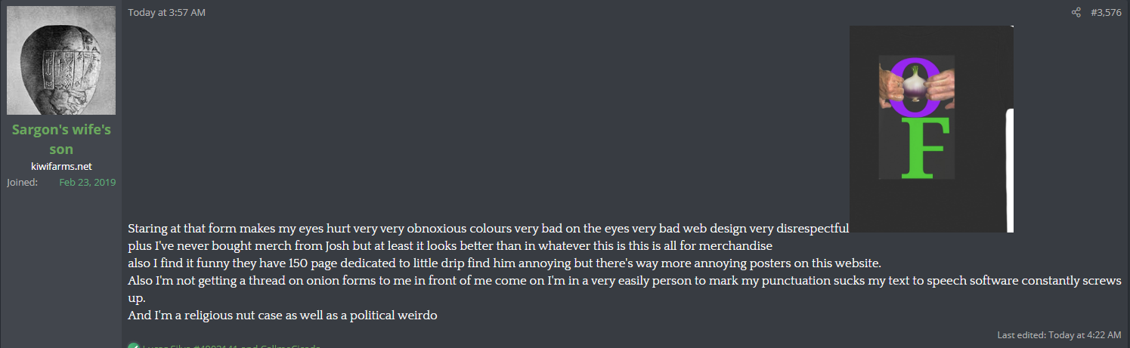Open the attached black OF shirt image
1130x348 pixels.
point(931,128)
